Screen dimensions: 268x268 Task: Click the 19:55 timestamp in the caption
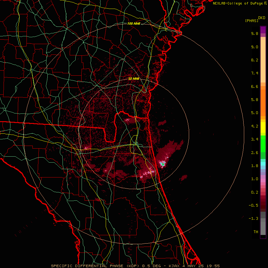click(x=213, y=266)
